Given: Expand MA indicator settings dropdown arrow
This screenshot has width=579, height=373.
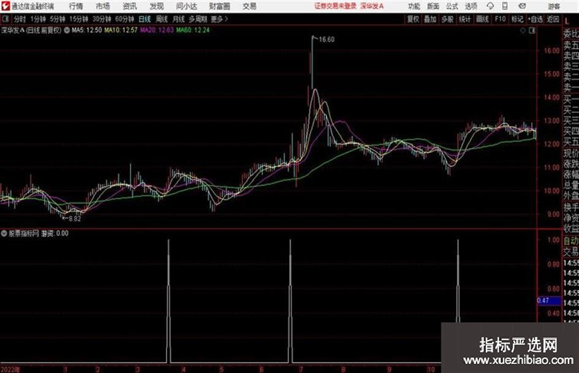Looking at the screenshot, I should pyautogui.click(x=67, y=30).
